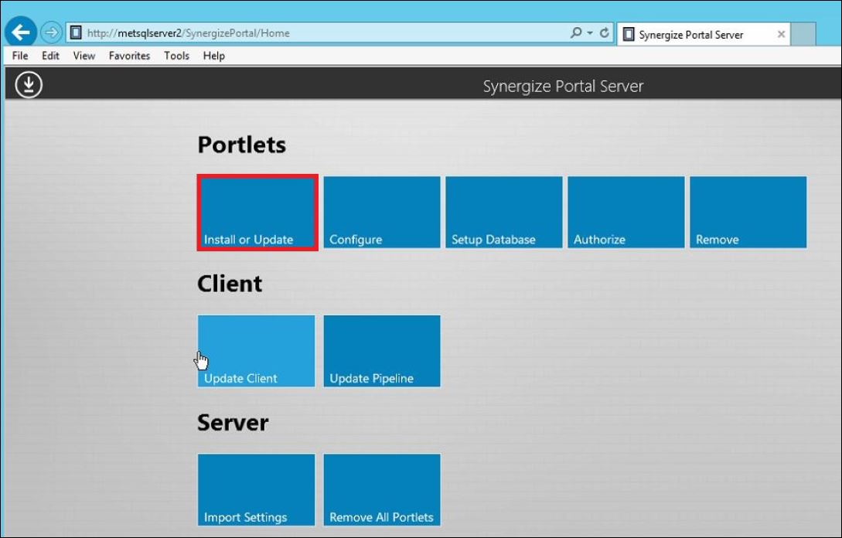Click the download icon in the portal header
The width and height of the screenshot is (842, 538).
29,85
